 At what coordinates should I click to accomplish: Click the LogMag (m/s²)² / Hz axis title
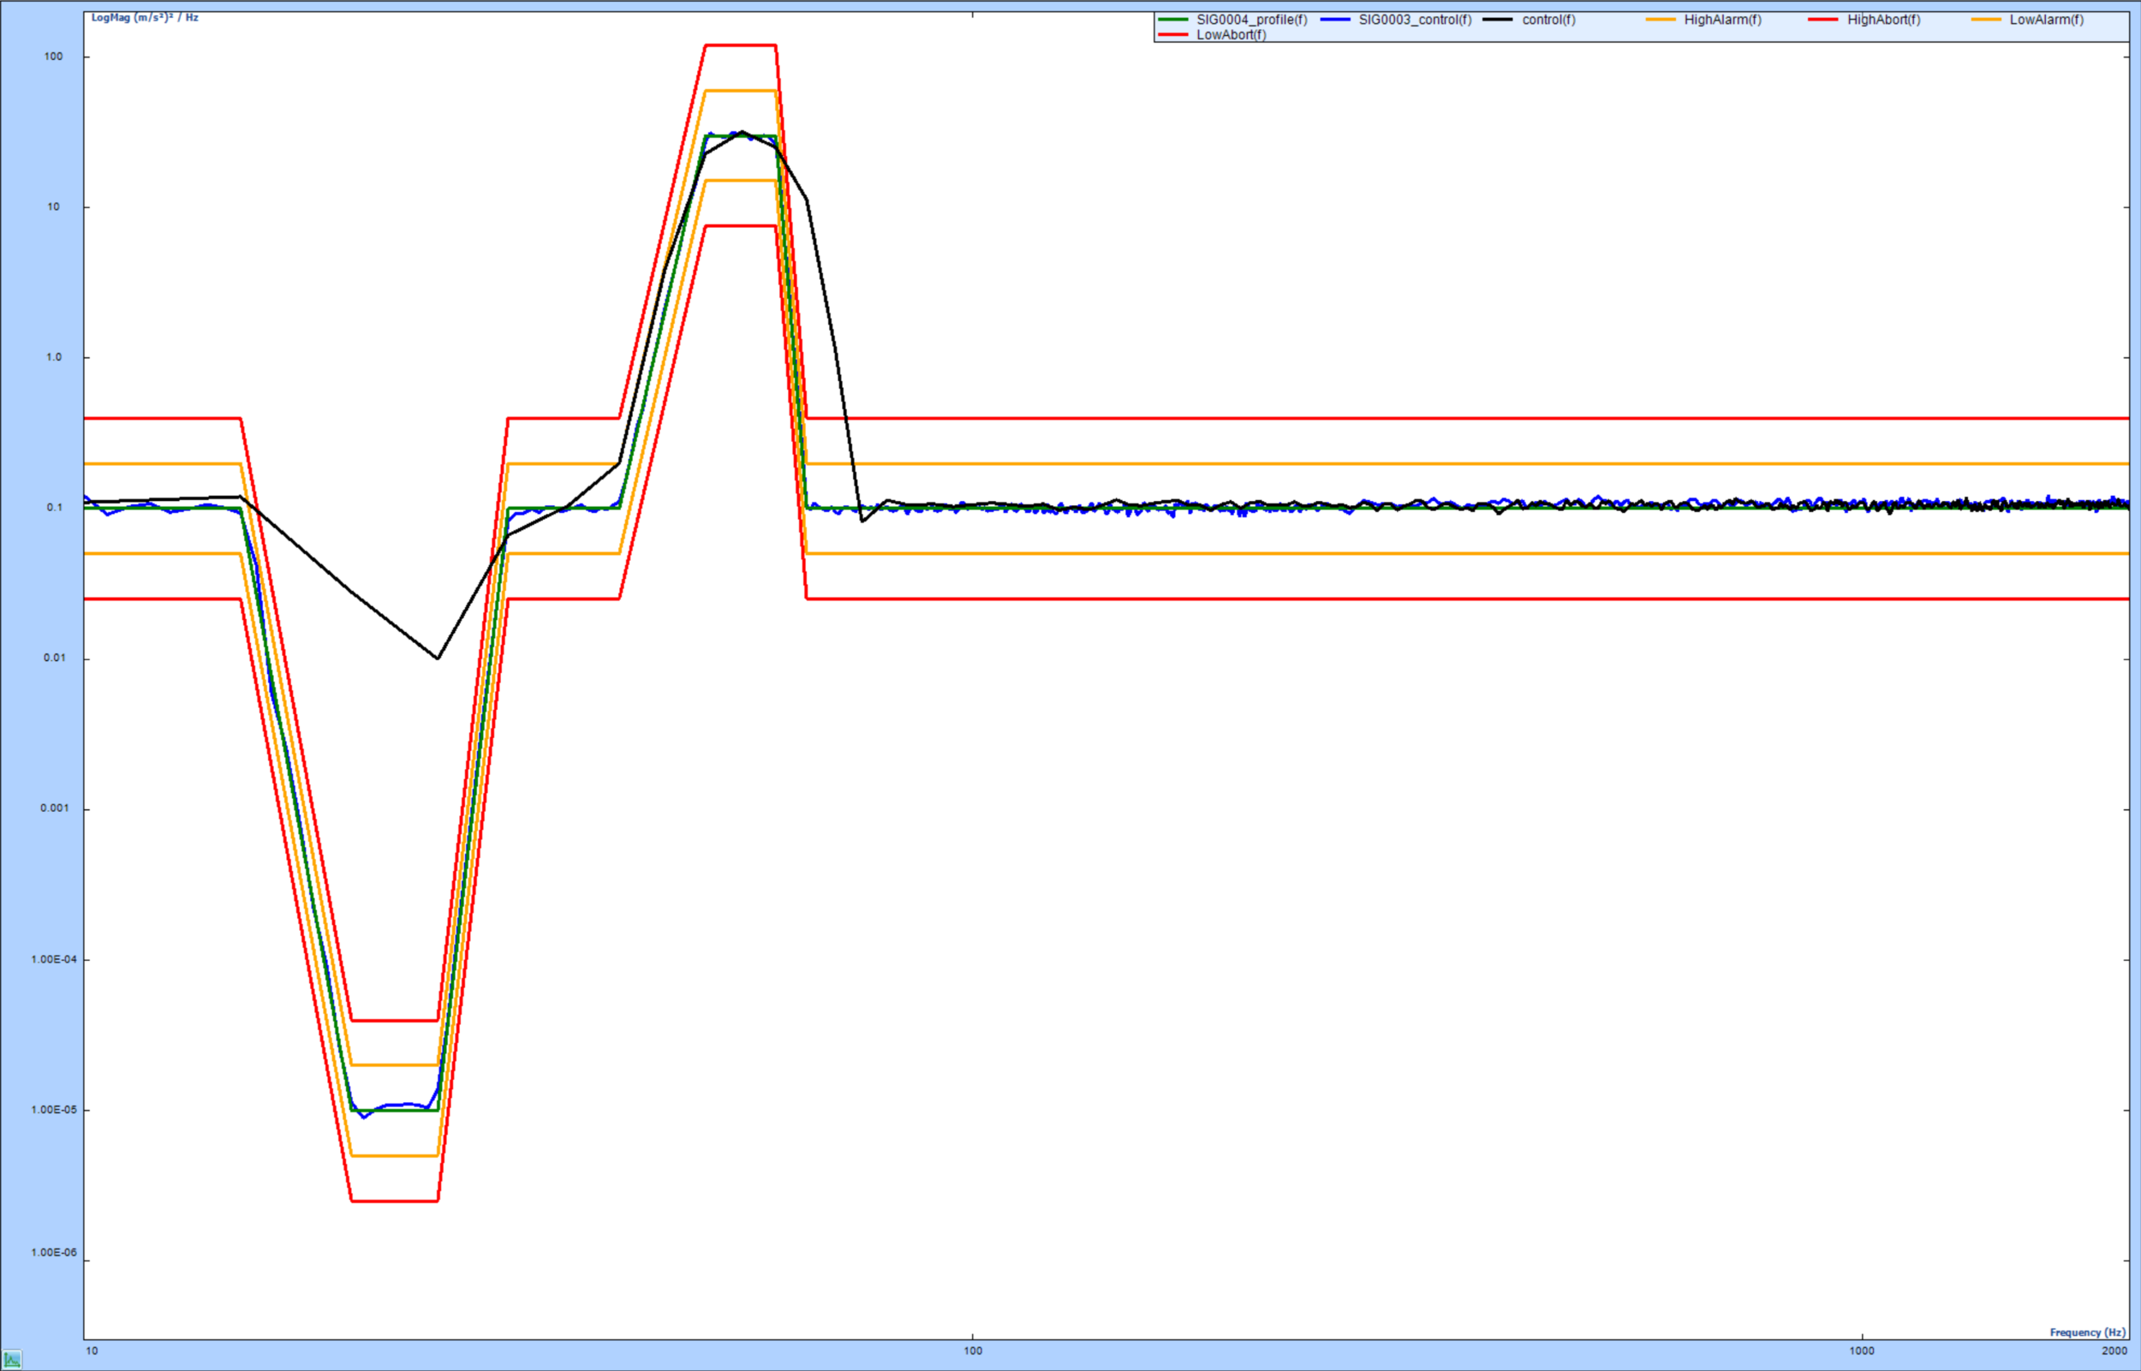click(144, 18)
